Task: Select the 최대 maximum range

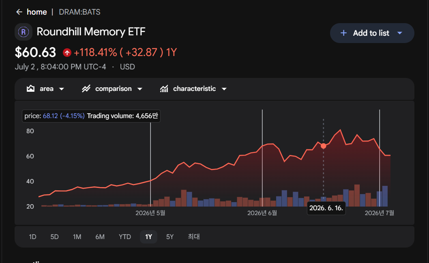Action: tap(194, 237)
